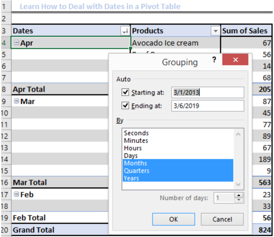Uncheck the Ending at checkbox
Image resolution: width=274 pixels, height=237 pixels.
[x=125, y=106]
